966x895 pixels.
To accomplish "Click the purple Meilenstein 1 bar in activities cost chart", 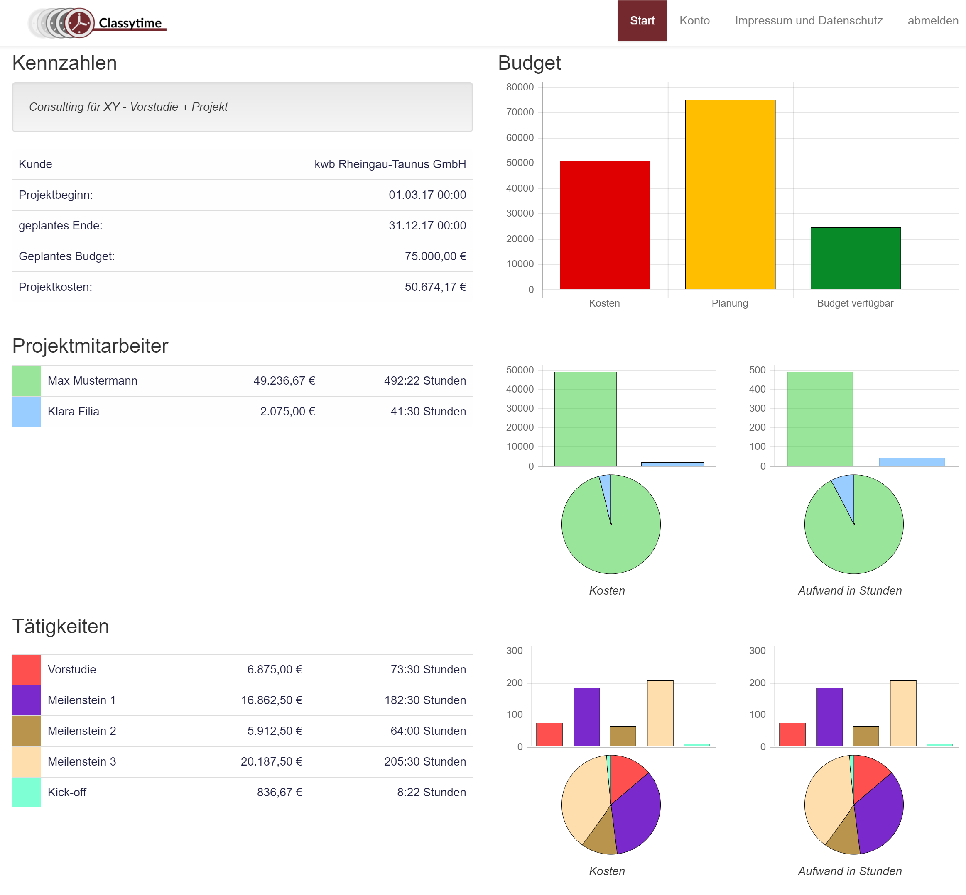I will pyautogui.click(x=586, y=717).
